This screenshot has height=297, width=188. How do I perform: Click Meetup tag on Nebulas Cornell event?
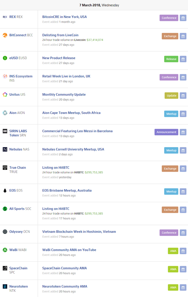(171, 150)
